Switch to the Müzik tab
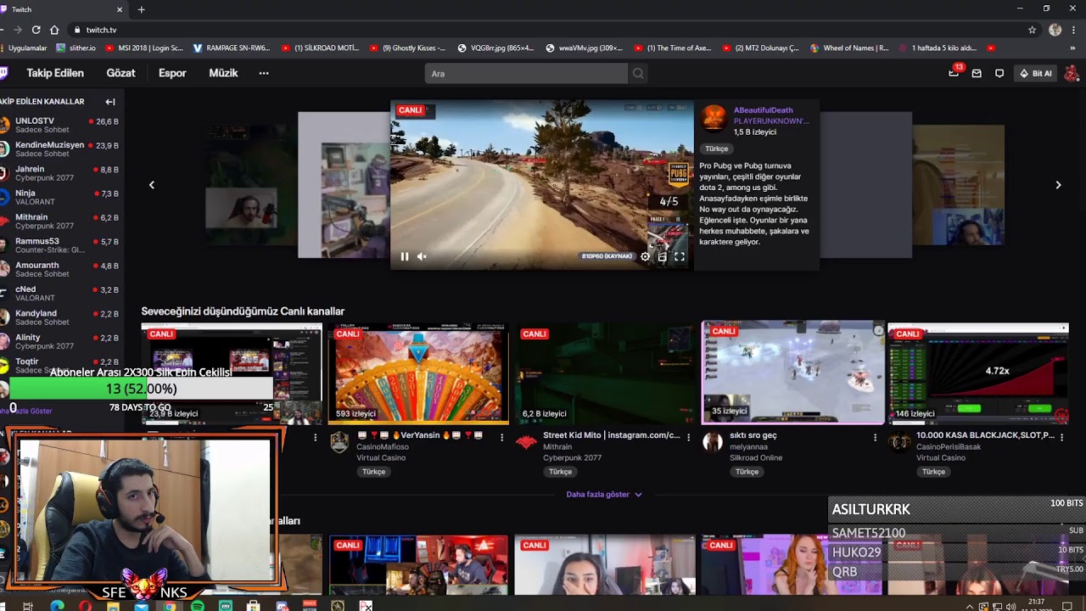Image resolution: width=1086 pixels, height=611 pixels. point(223,73)
